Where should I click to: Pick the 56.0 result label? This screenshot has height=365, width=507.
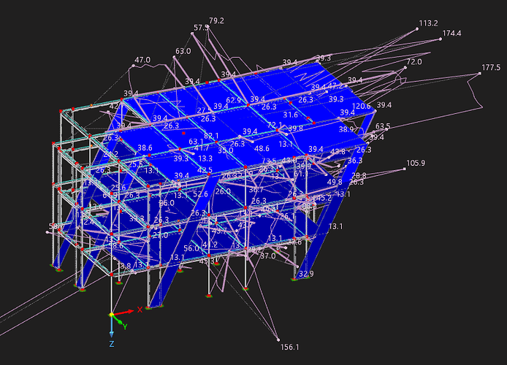(x=191, y=248)
